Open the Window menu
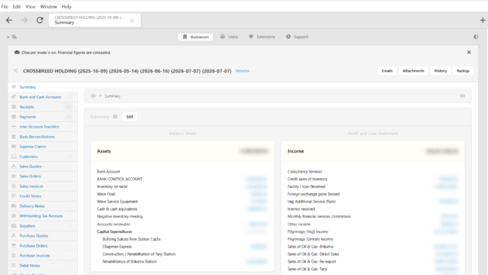The image size is (488, 275). point(49,7)
